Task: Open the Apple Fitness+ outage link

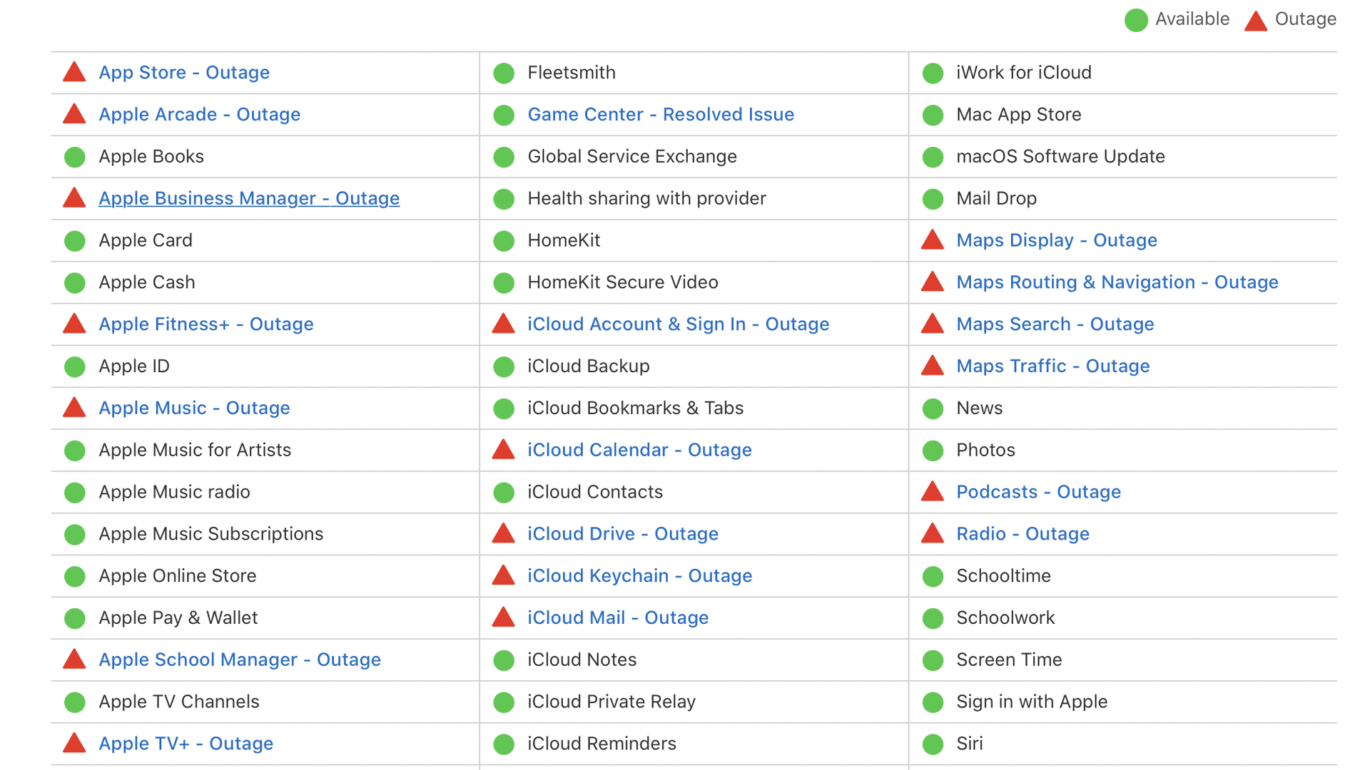Action: [x=205, y=324]
